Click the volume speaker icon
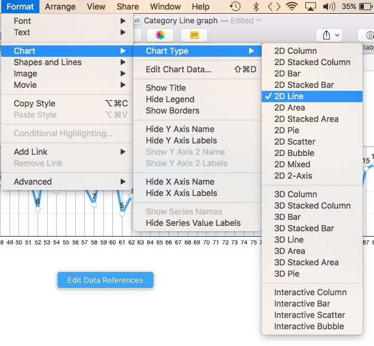This screenshot has width=374, height=346. [329, 7]
